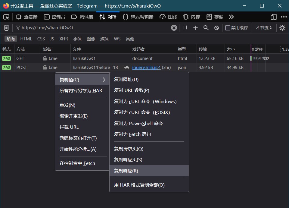Clear network log with trash icon
289x208 pixels.
coord(6,28)
